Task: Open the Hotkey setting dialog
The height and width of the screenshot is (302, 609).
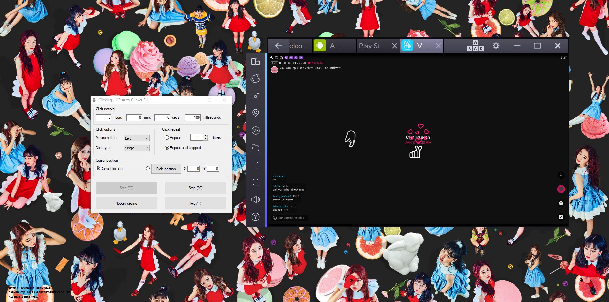Action: click(x=126, y=203)
